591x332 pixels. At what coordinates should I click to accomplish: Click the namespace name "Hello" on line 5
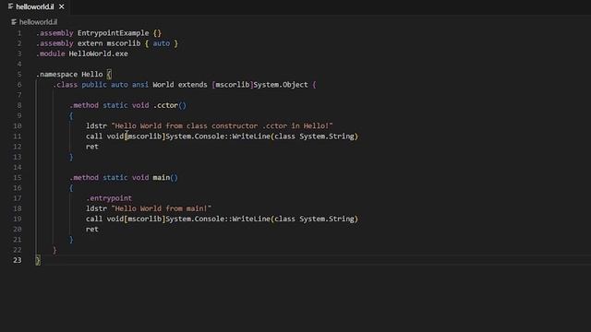92,75
